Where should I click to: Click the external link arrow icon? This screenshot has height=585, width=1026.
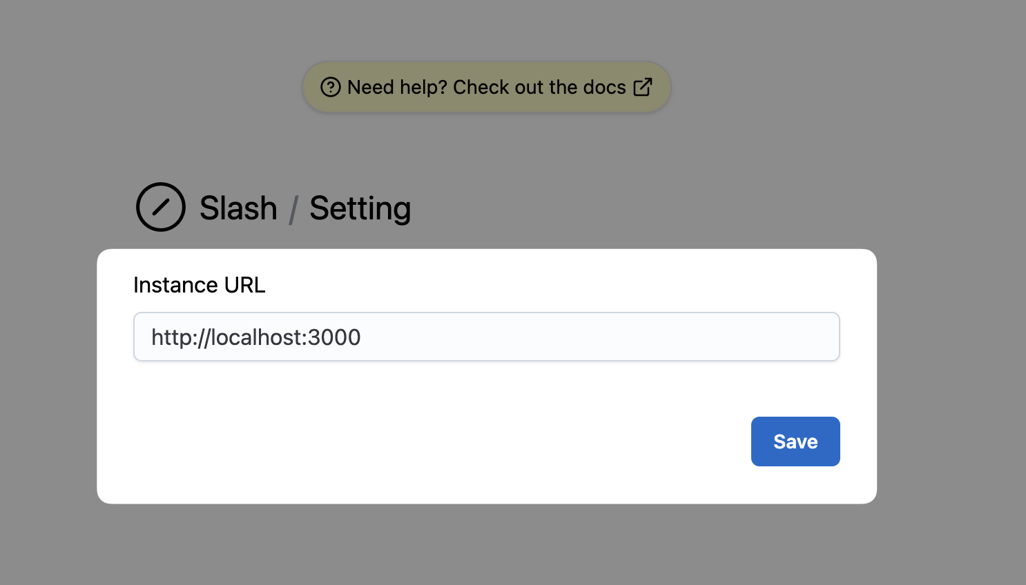click(643, 87)
